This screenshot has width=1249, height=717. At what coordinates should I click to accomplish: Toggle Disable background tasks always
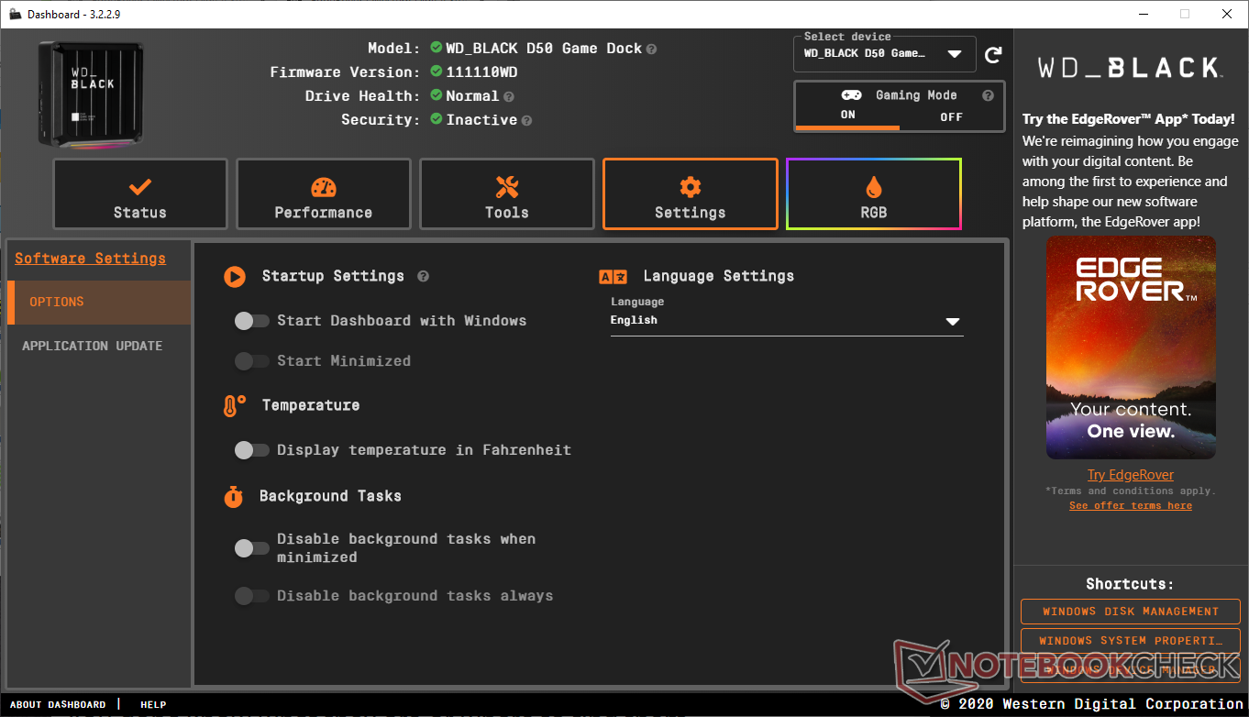pyautogui.click(x=251, y=596)
